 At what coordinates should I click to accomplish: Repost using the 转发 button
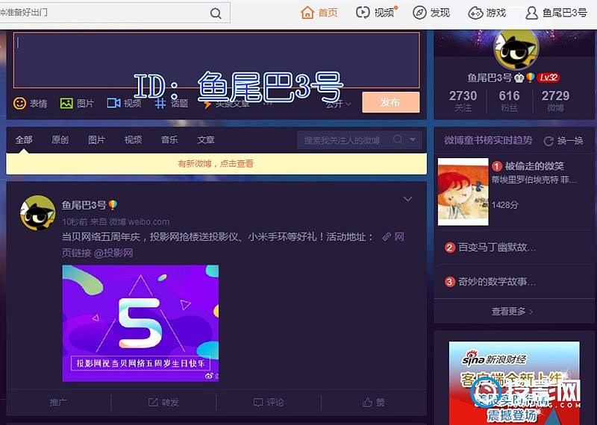163,402
